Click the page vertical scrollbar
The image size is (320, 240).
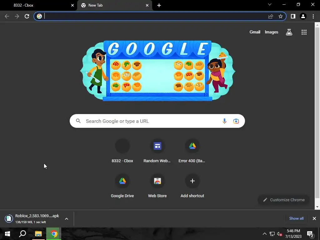(x=317, y=112)
